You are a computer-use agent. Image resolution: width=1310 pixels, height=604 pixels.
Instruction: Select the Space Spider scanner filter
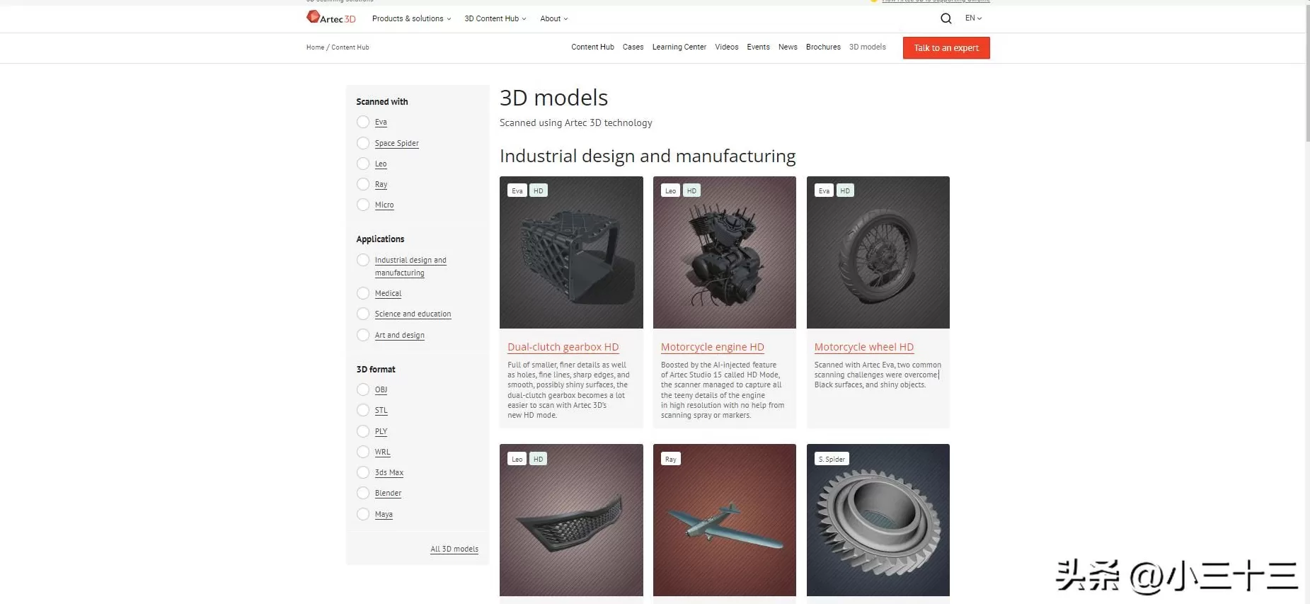point(363,143)
